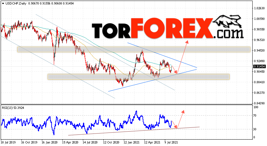Viewport: 267px width, 146px height.
Task: Open the USDCHF chart symbol dropdown arrow
Action: tap(3, 4)
